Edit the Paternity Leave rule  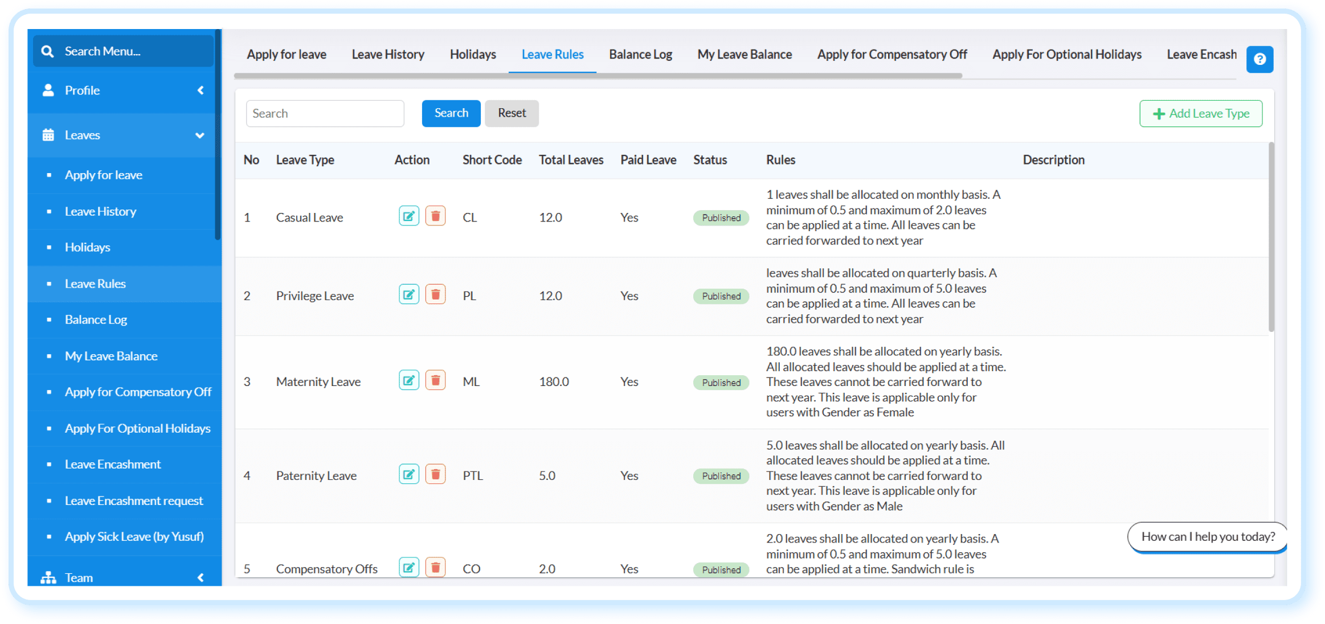coord(409,474)
